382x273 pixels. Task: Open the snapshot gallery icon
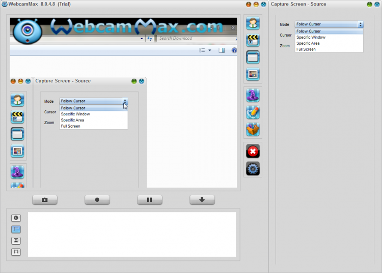tap(16, 240)
